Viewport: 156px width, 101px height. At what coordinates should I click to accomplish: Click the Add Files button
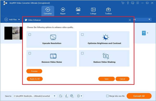click(12, 19)
